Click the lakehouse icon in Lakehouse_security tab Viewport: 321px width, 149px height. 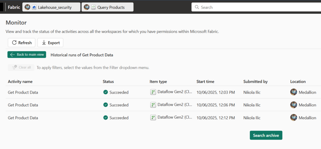point(34,7)
